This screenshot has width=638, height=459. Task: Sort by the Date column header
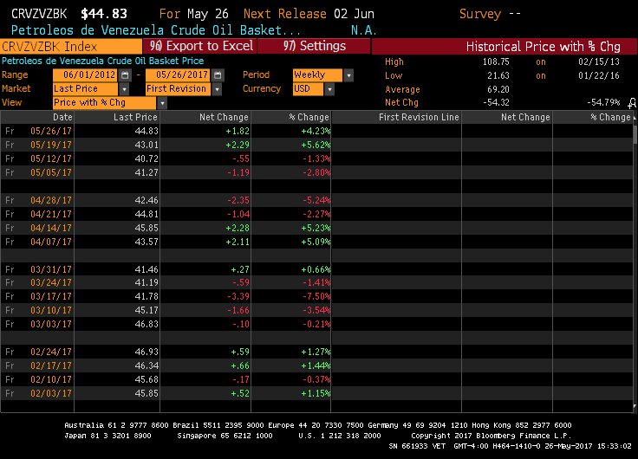tap(62, 117)
